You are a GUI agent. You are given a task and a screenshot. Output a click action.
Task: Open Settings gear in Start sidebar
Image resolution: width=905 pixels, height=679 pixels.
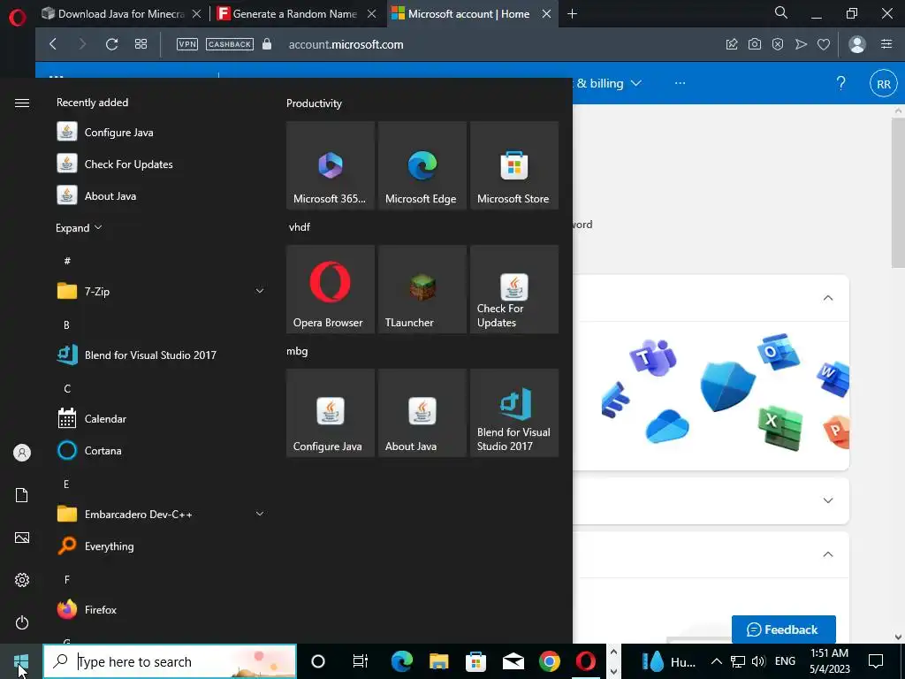click(x=22, y=580)
